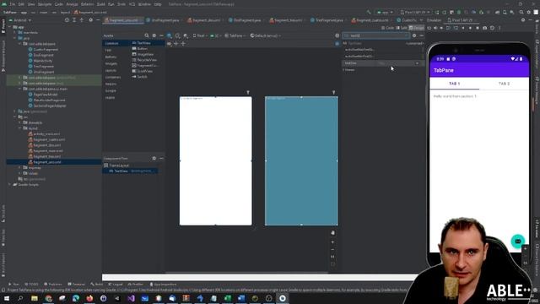Open Palette panel settings gear
Screen dimensions: 540x304
(x=154, y=35)
